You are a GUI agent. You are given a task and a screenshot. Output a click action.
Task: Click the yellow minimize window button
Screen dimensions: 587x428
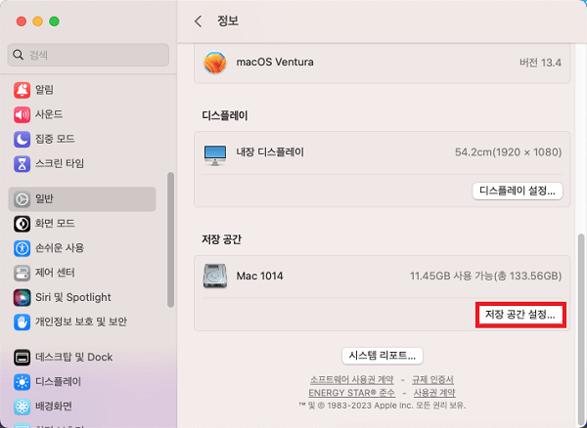tap(38, 21)
